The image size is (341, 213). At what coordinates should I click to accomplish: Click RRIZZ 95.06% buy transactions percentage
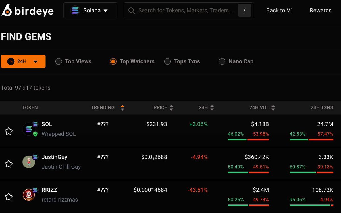click(298, 200)
